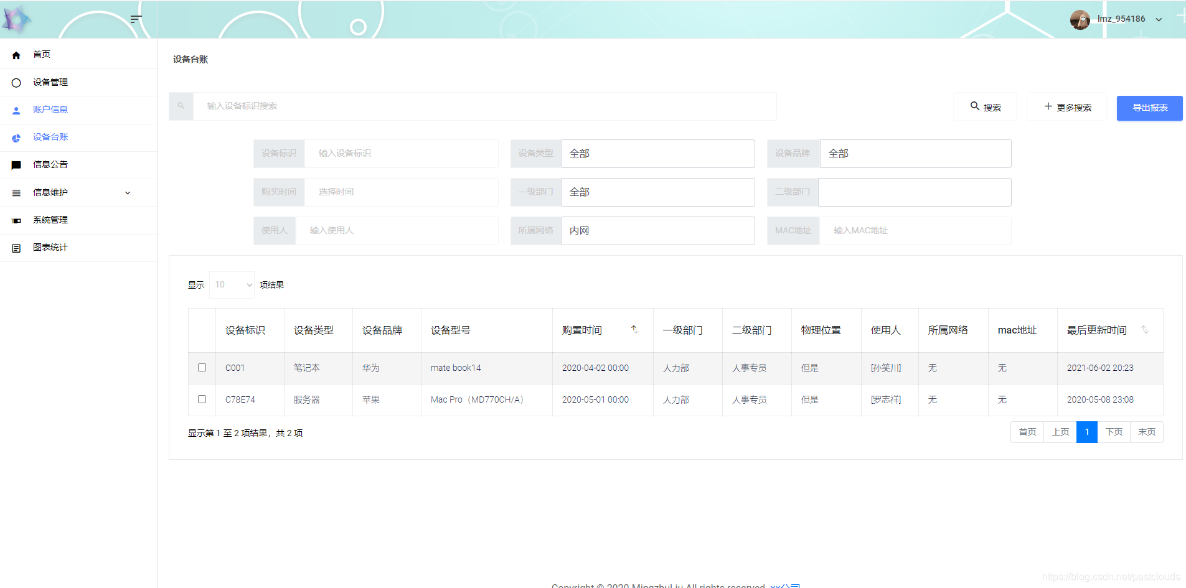Image resolution: width=1186 pixels, height=588 pixels.
Task: Select page 1 in pagination
Action: tap(1087, 432)
